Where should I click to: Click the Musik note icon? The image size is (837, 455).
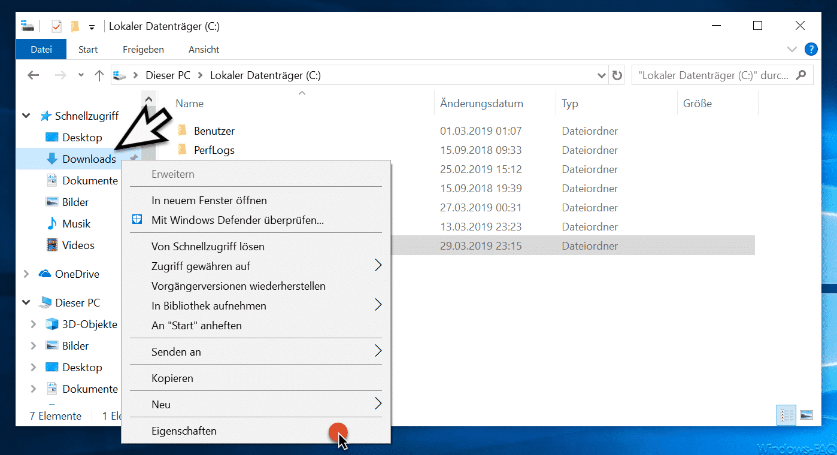point(52,223)
